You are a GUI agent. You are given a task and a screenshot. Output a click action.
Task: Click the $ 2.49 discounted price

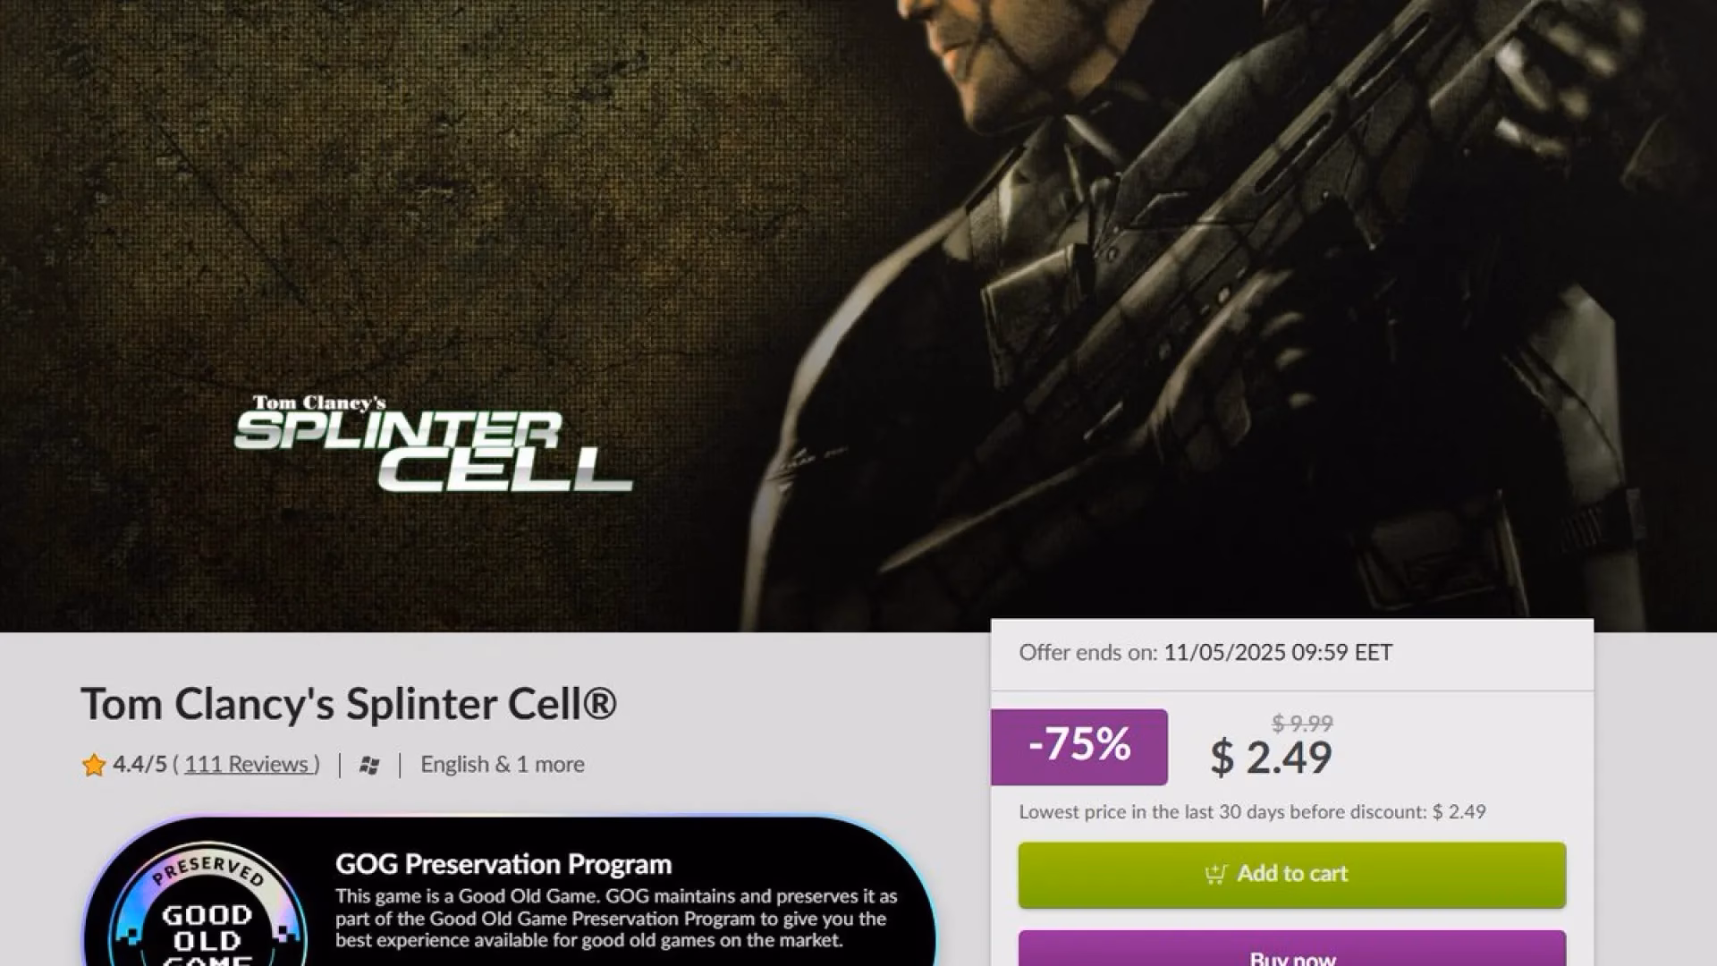tap(1271, 758)
